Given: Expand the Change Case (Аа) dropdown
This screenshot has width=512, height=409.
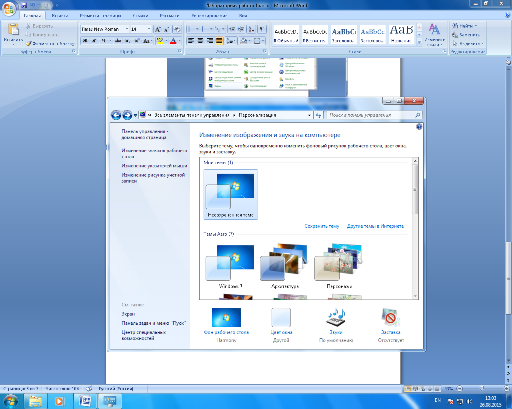Looking at the screenshot, I should (x=147, y=41).
